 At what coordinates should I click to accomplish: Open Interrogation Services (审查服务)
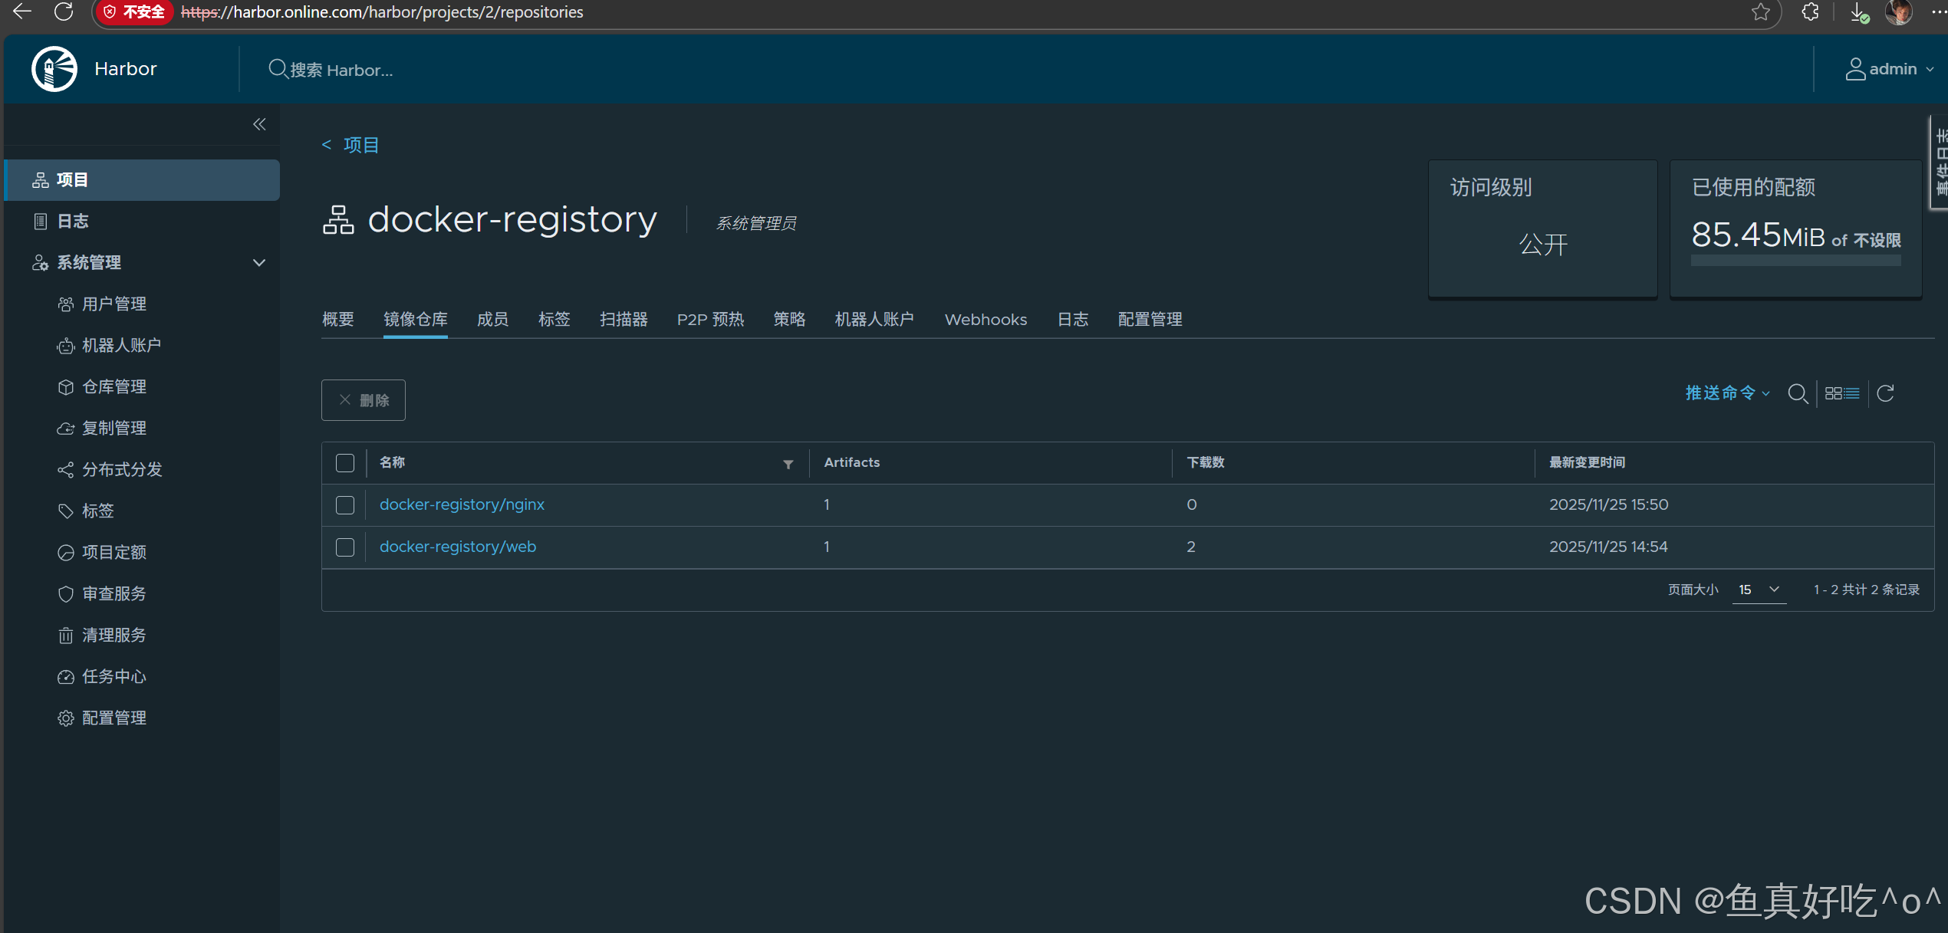click(114, 594)
